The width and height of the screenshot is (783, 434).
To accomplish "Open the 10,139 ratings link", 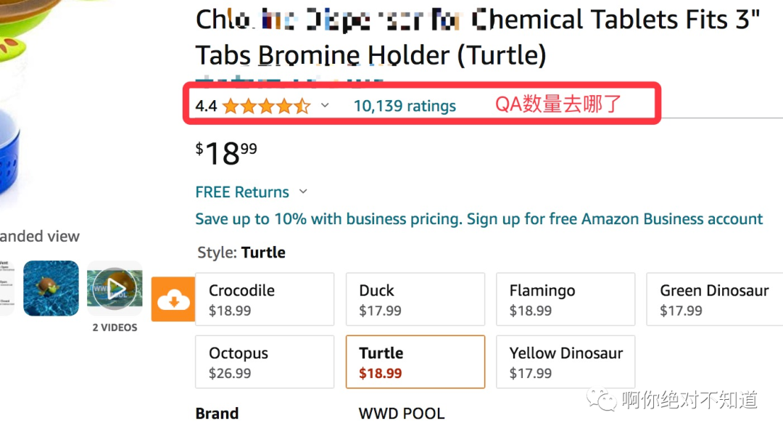I will 405,106.
